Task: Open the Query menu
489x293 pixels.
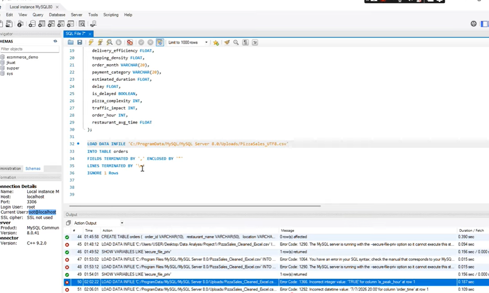Action: coord(38,15)
